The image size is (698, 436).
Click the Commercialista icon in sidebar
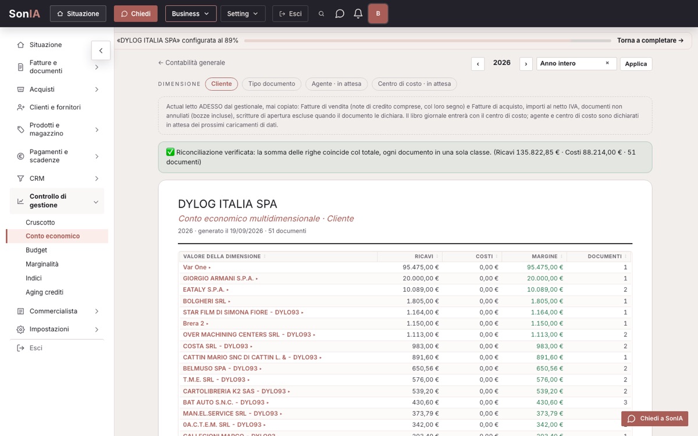coord(21,312)
